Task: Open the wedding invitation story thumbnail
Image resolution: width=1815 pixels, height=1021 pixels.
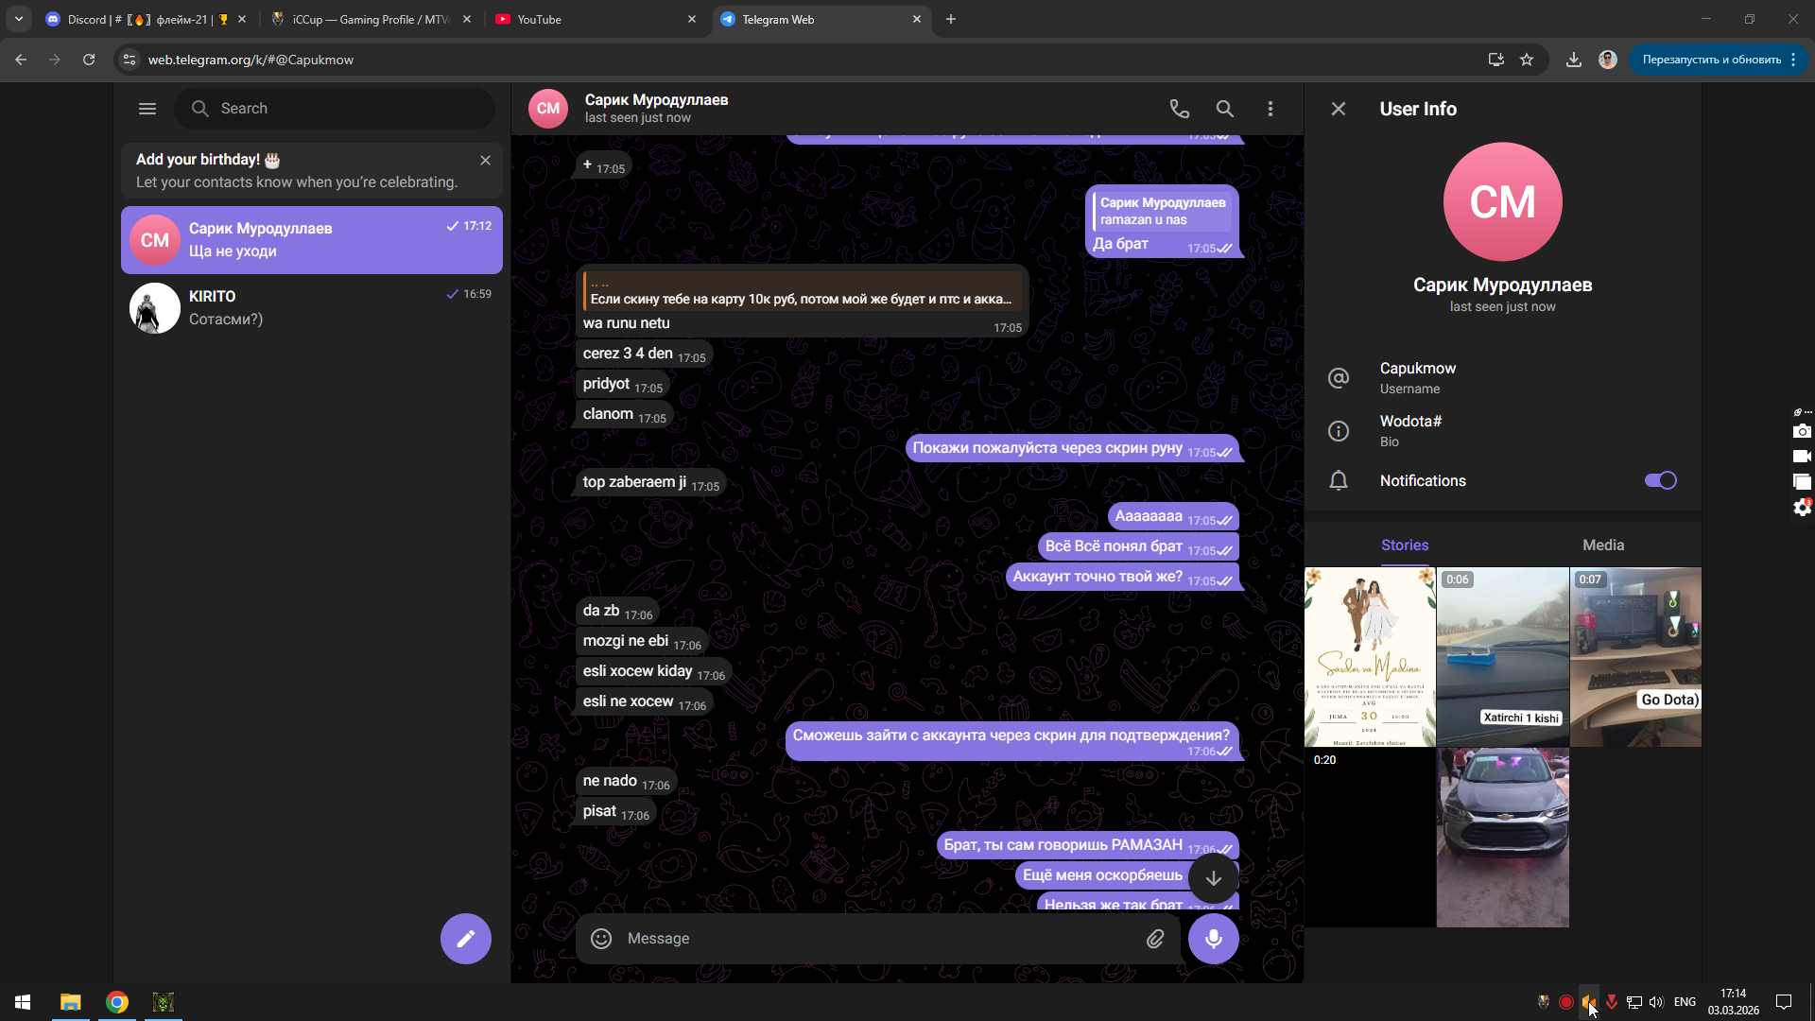Action: [1370, 657]
